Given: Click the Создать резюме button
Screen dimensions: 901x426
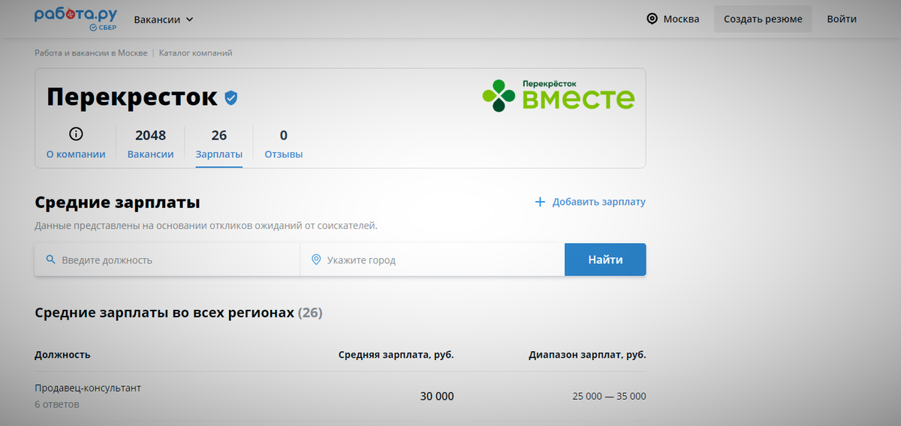Looking at the screenshot, I should [763, 19].
